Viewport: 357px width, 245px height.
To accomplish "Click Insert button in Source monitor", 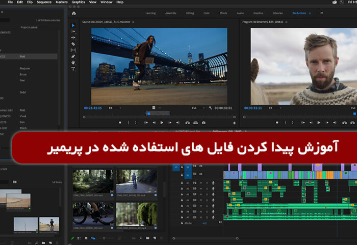I will pyautogui.click(x=188, y=123).
